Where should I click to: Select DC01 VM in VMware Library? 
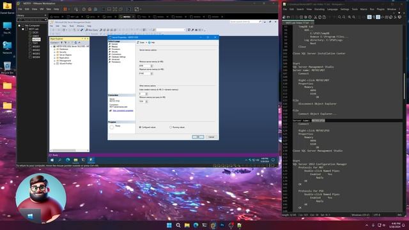(x=36, y=33)
